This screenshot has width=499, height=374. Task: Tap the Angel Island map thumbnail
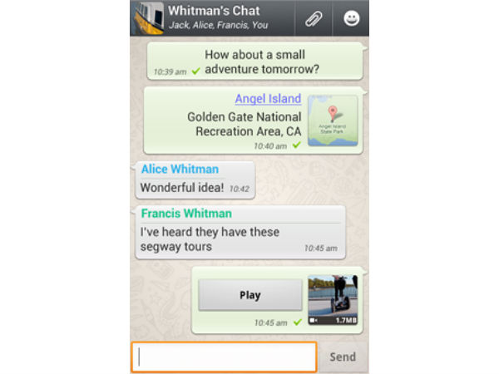pyautogui.click(x=333, y=121)
